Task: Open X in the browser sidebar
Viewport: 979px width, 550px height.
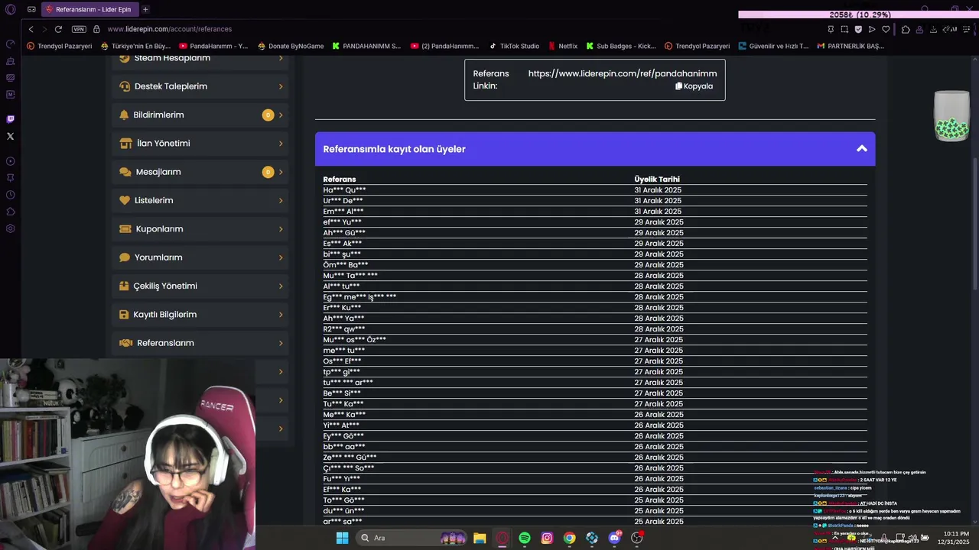Action: [10, 136]
